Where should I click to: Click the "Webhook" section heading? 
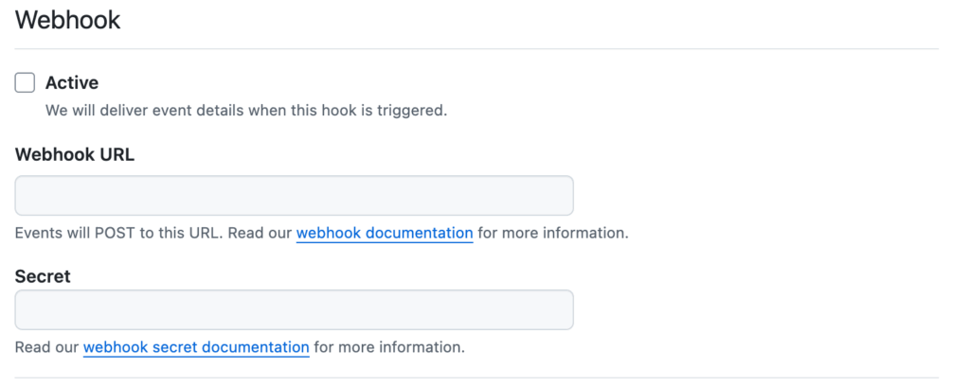tap(67, 20)
